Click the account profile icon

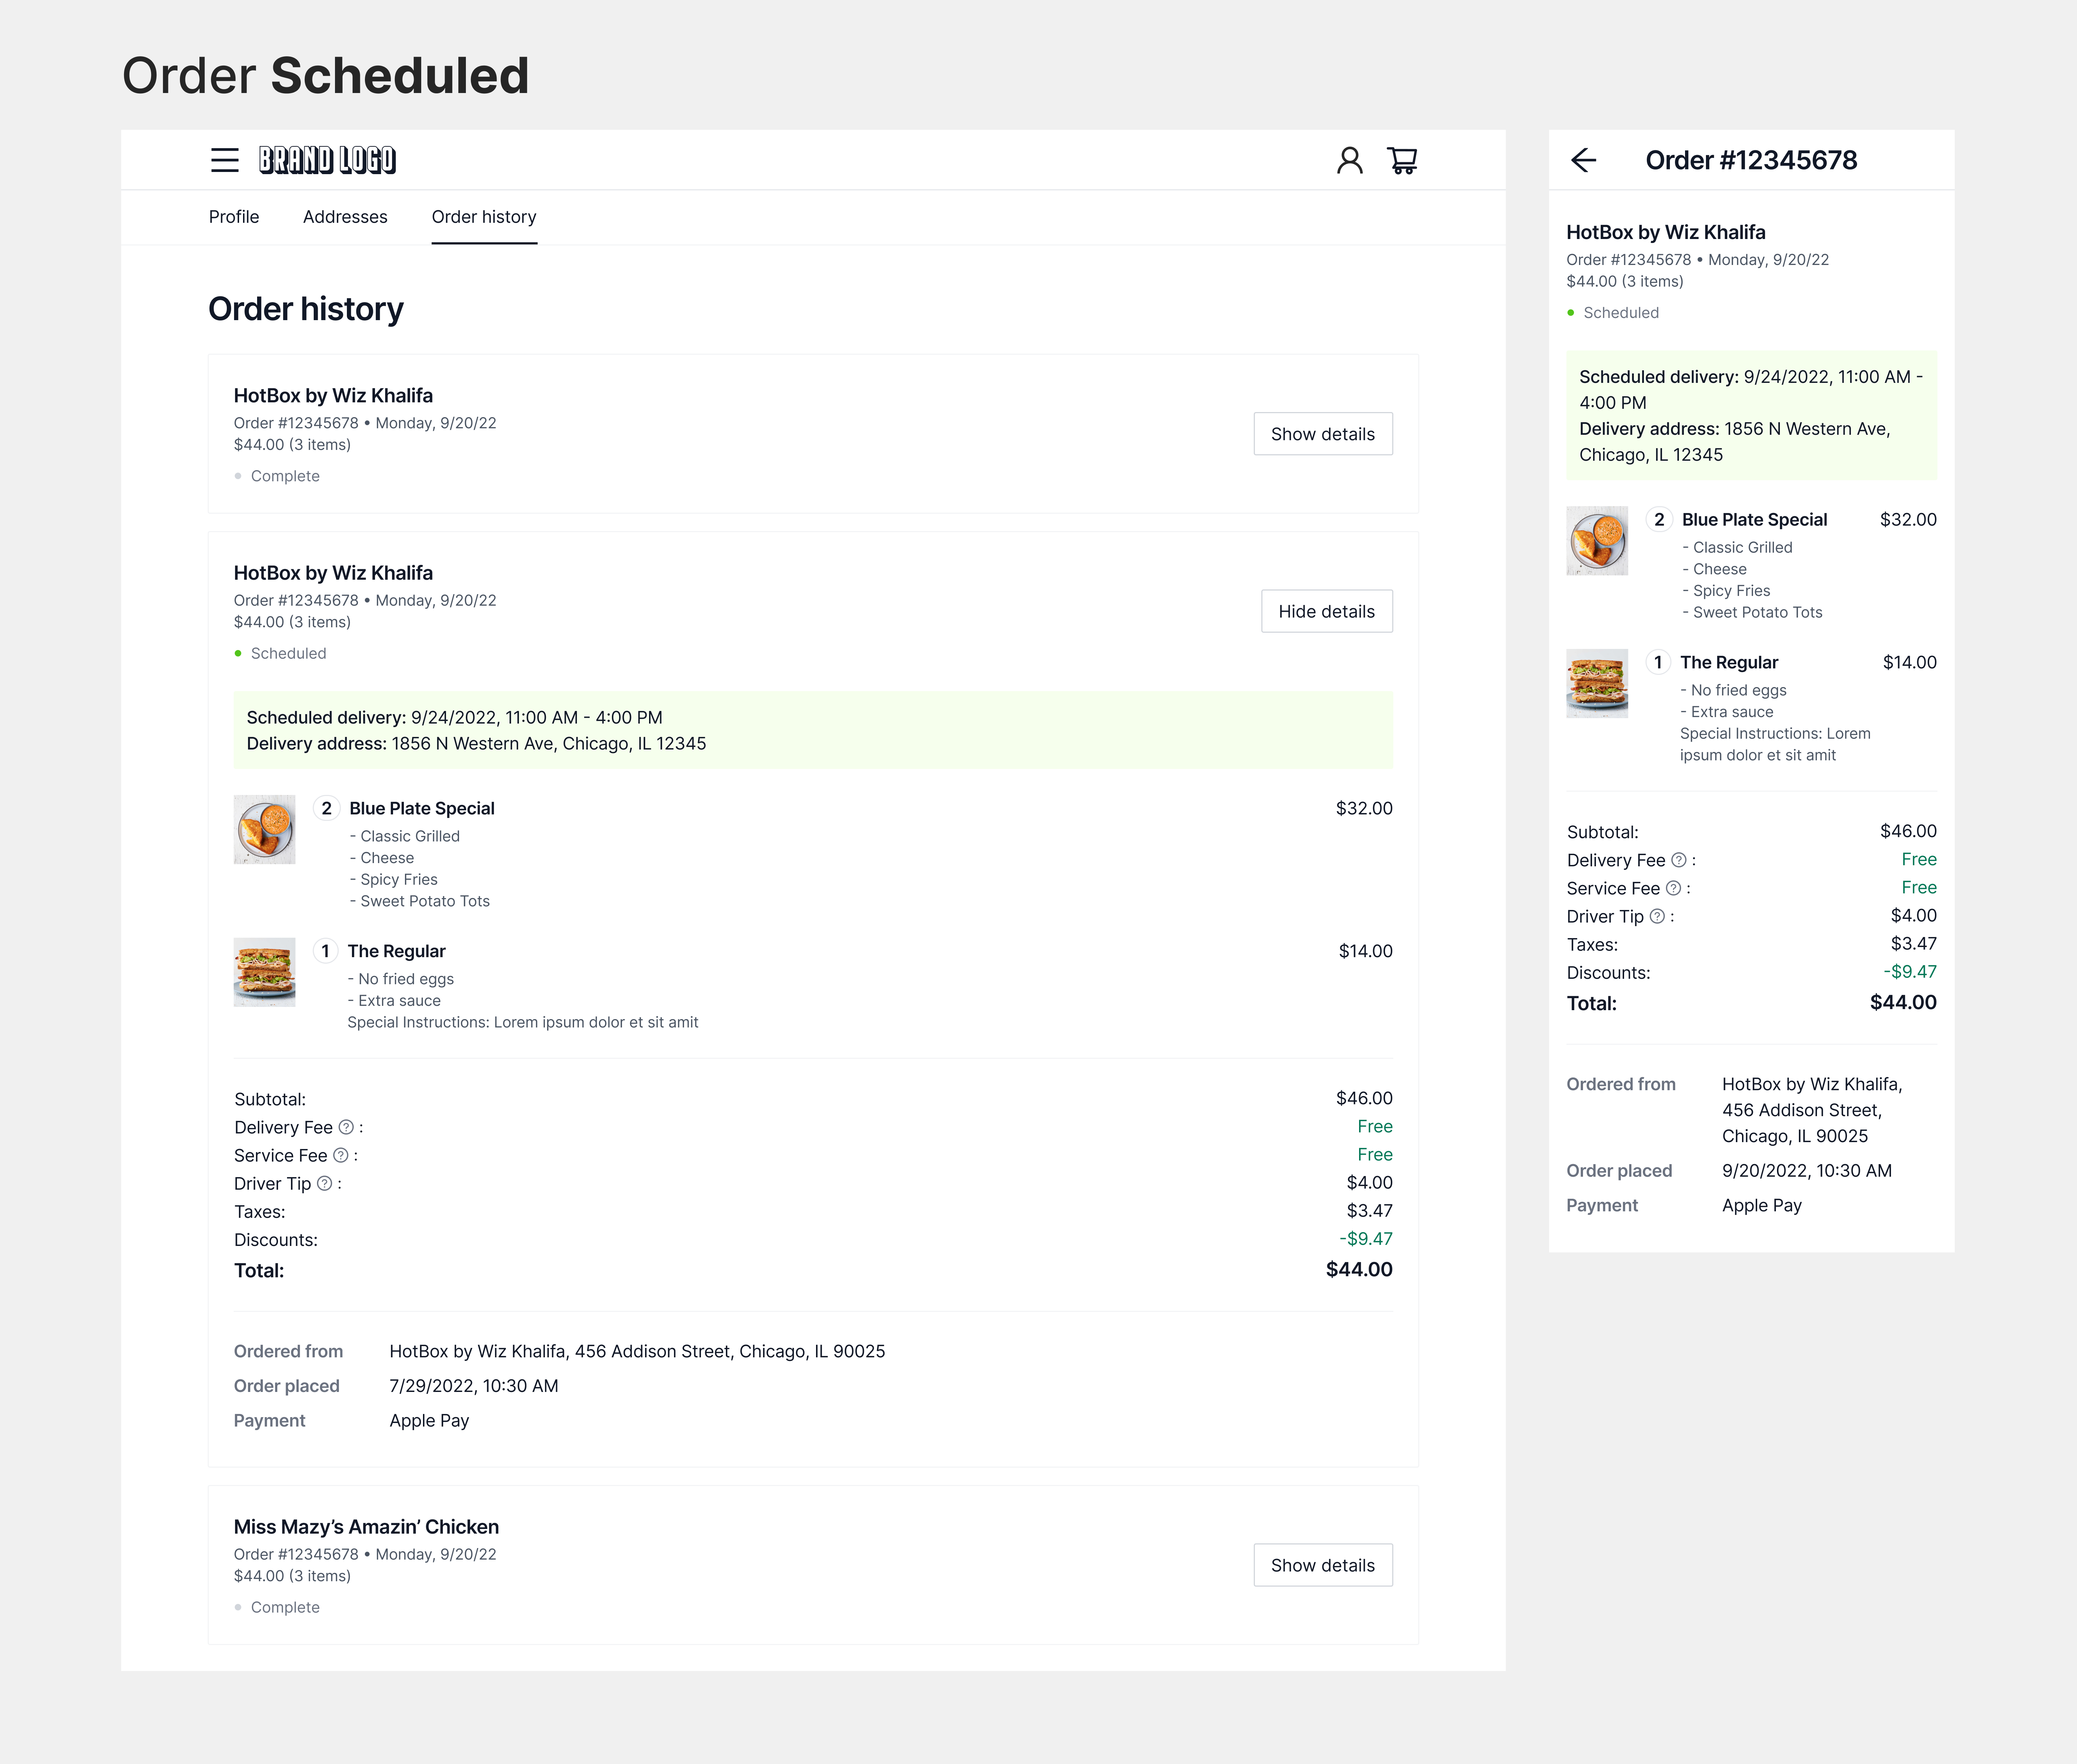1350,160
